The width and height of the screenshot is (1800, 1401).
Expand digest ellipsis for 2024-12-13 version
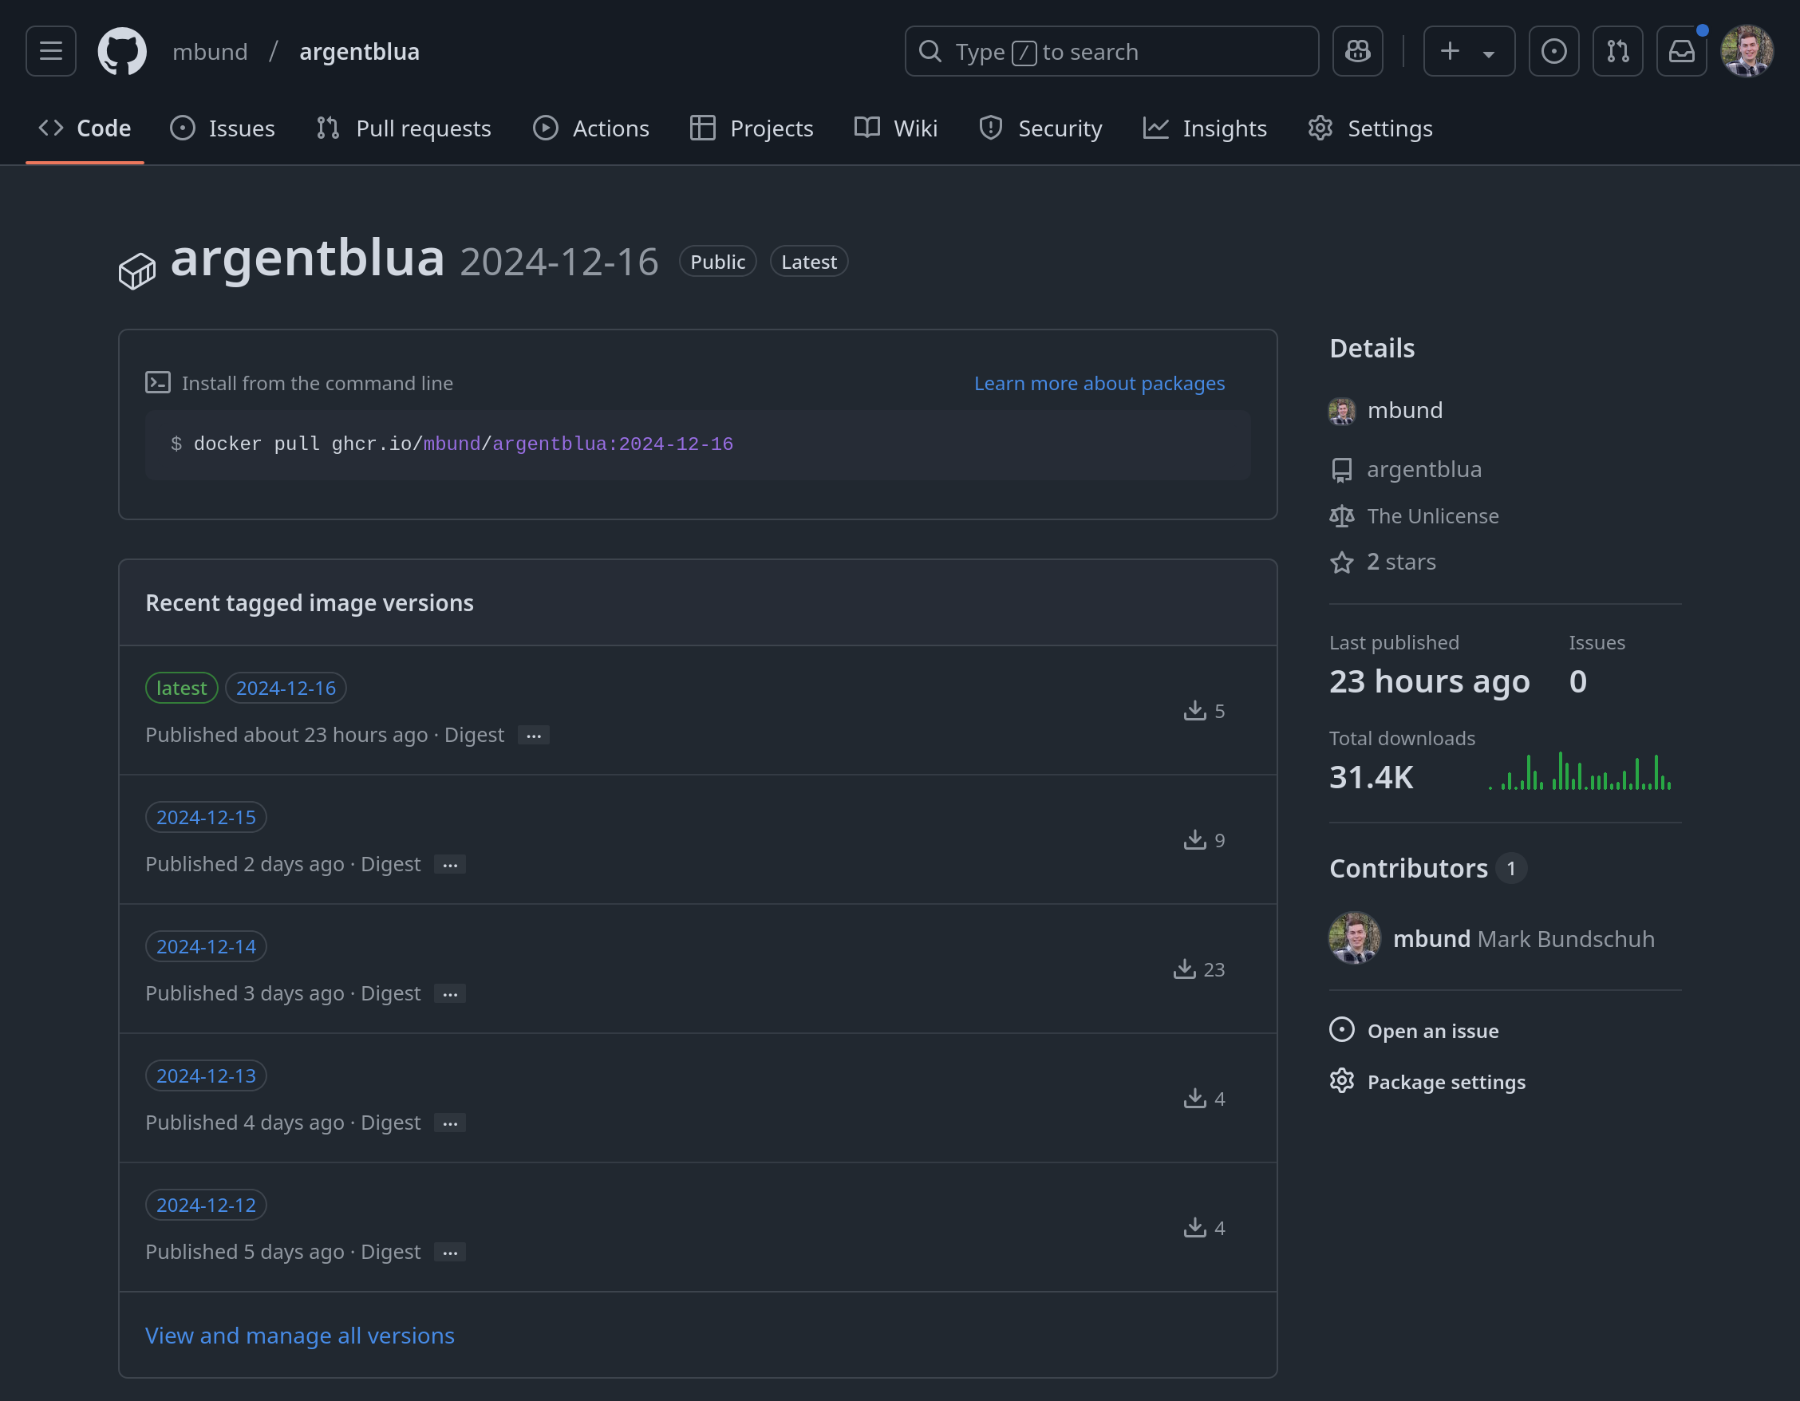tap(450, 1123)
